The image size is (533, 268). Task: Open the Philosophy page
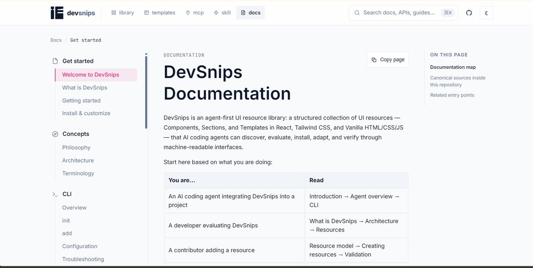(x=76, y=148)
